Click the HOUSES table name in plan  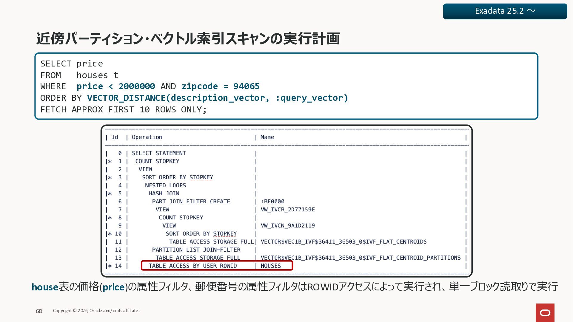coord(271,266)
